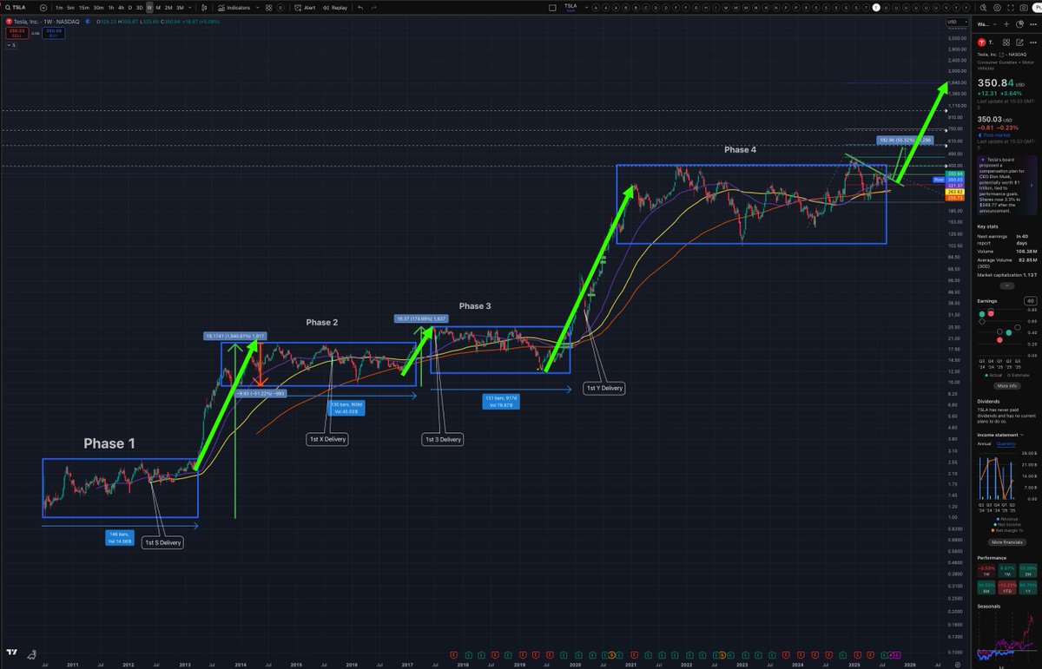Select the 1st S Delivery callout label

click(x=163, y=541)
